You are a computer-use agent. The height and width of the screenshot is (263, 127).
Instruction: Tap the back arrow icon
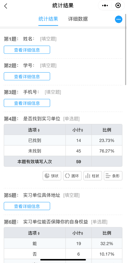(x=6, y=6)
